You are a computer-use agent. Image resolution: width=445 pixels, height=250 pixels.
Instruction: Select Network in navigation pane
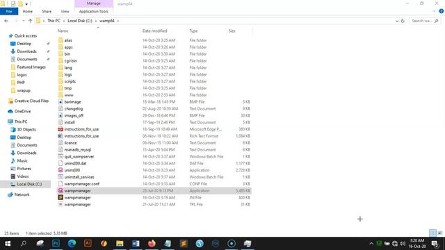click(x=22, y=194)
